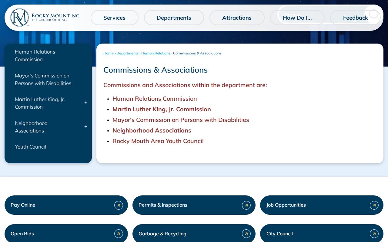The height and width of the screenshot is (242, 388).
Task: Open Mayor's Commission on Persons with Disabilities sidebar item
Action: coord(48,80)
